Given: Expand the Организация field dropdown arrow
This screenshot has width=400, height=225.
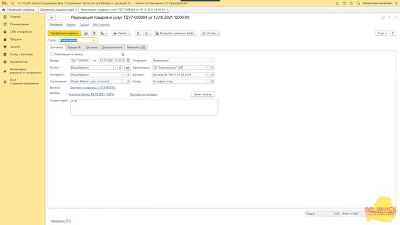Looking at the screenshot, I should point(208,67).
